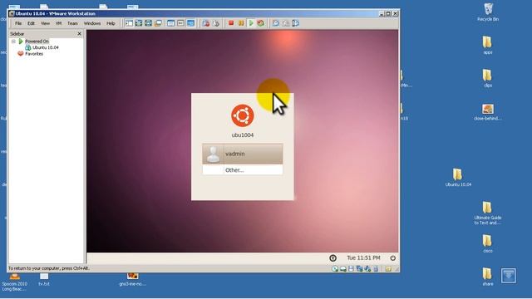Power on the VM with green play button
Image resolution: width=532 pixels, height=299 pixels.
click(x=251, y=23)
